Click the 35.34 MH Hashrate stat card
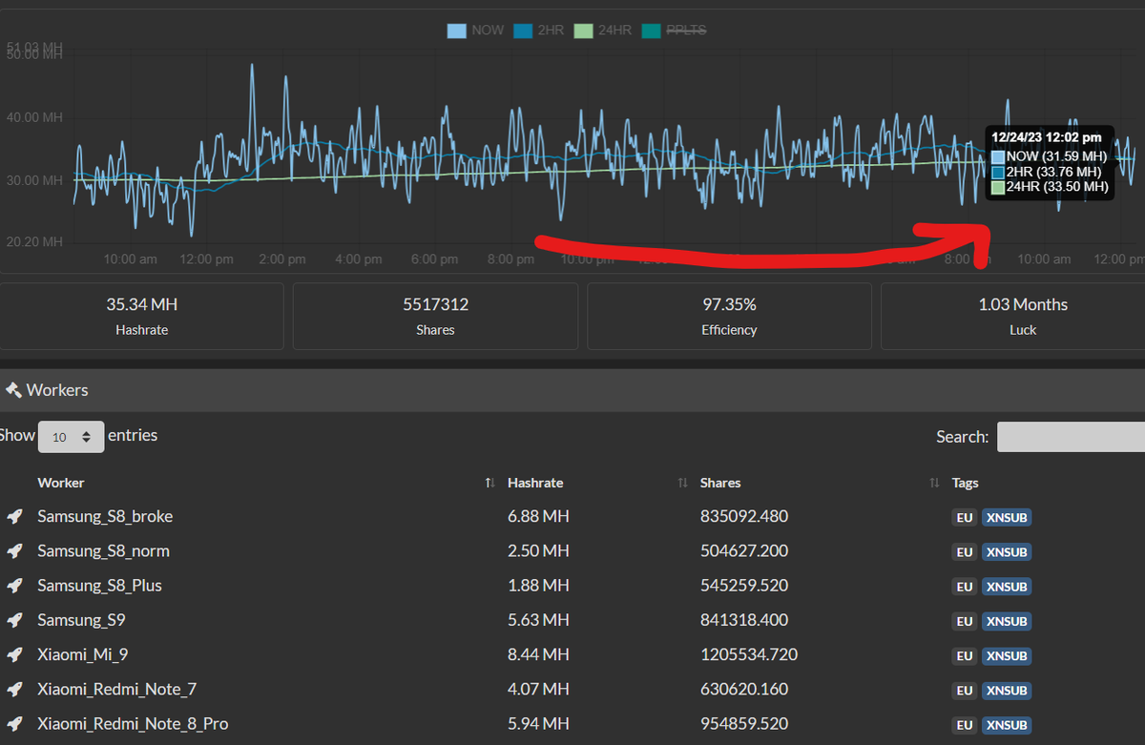Image resolution: width=1145 pixels, height=745 pixels. point(141,316)
